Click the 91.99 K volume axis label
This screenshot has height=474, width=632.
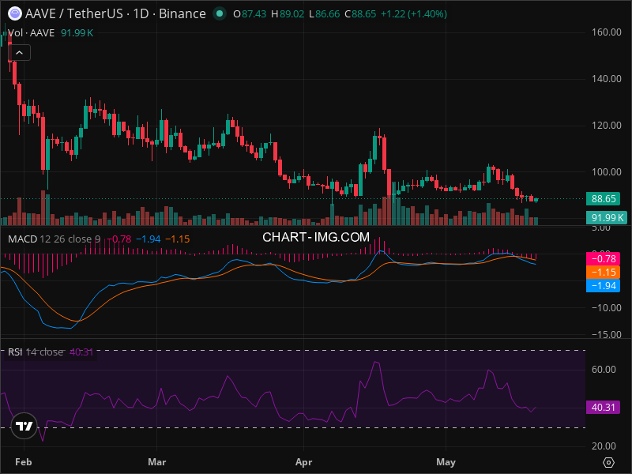pos(607,218)
